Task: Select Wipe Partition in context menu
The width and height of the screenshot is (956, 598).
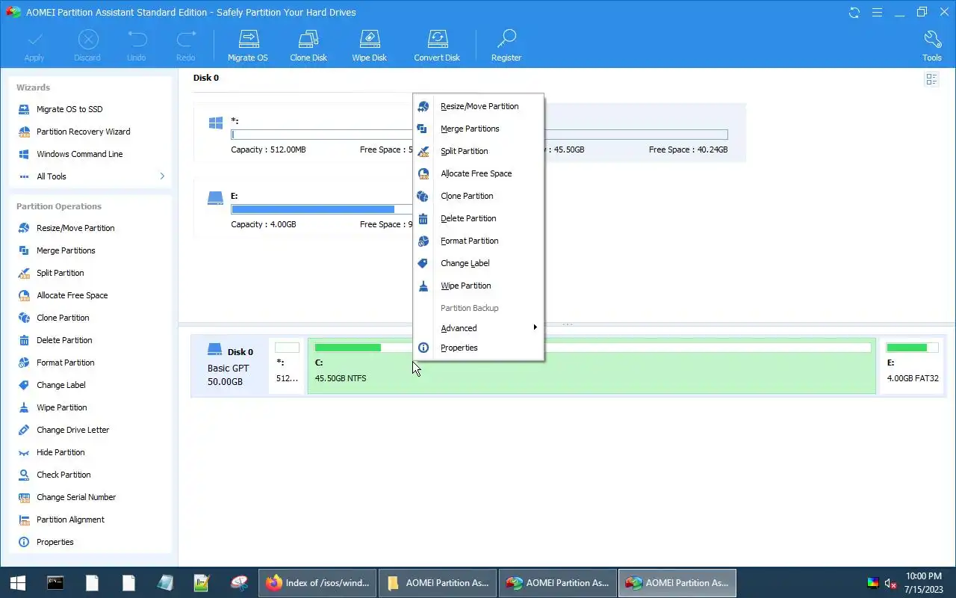Action: (x=478, y=286)
